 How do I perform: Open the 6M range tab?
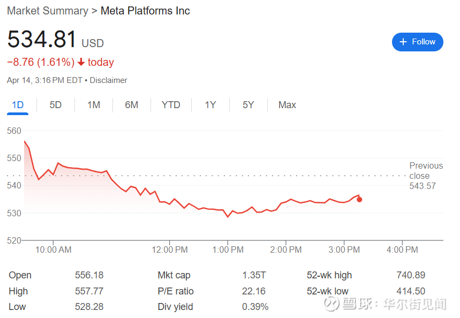coord(132,105)
